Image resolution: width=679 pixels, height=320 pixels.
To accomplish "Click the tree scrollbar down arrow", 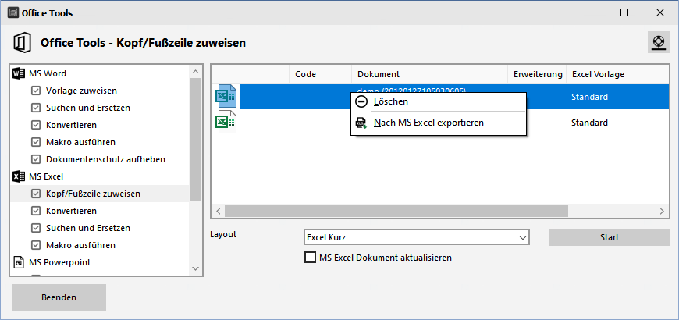I will click(x=195, y=268).
